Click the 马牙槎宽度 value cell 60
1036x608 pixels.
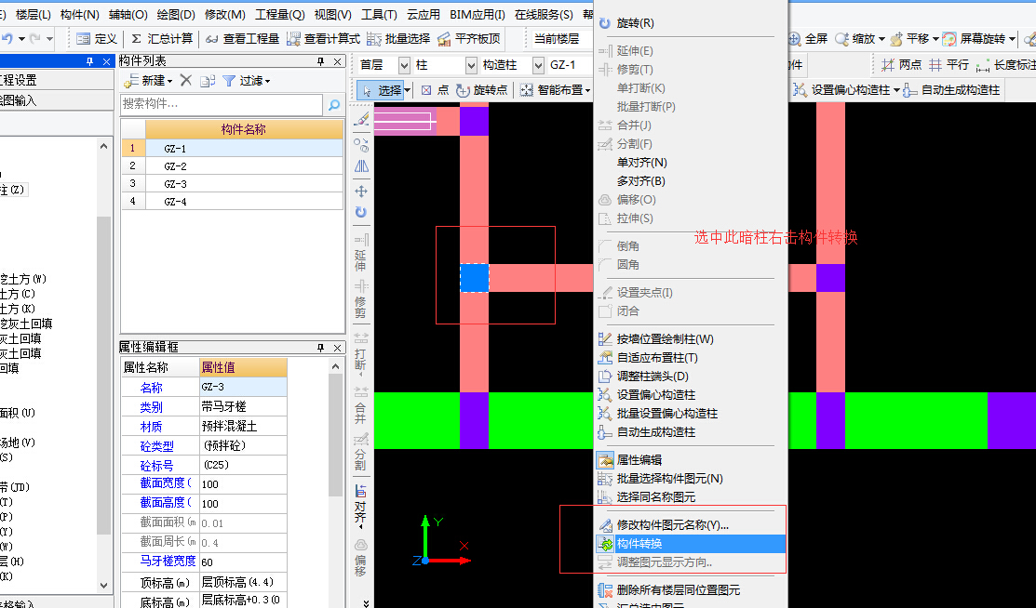[243, 562]
